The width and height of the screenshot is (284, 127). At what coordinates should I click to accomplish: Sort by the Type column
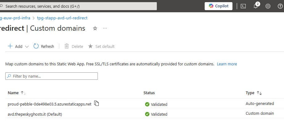(254, 93)
